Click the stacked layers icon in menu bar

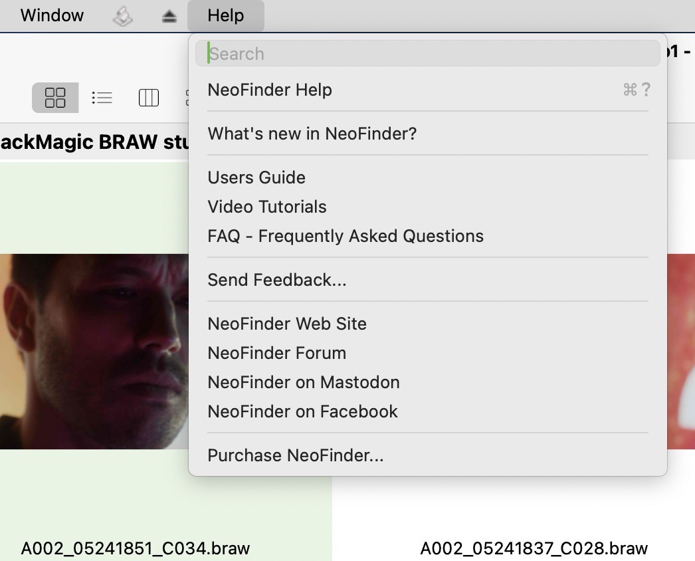pyautogui.click(x=122, y=15)
